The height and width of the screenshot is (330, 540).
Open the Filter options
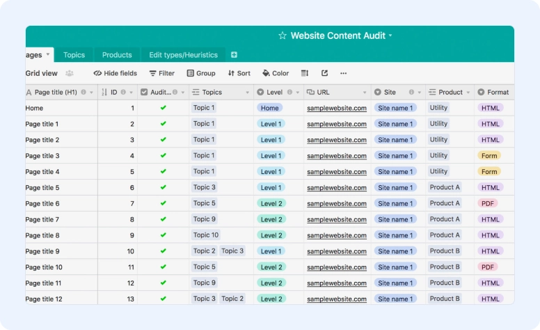161,73
